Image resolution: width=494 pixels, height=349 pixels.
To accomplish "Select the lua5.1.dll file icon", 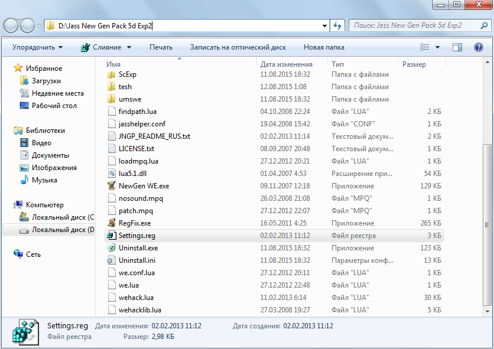I will (112, 173).
